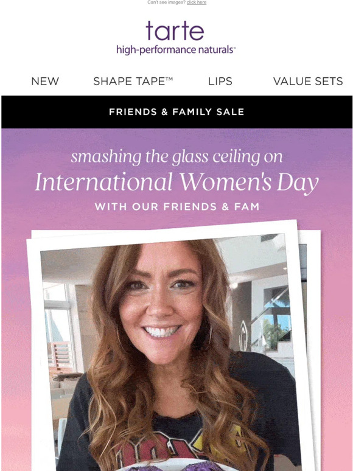Click the 'Can't see images?' text
Screen dimensions: 353x471
click(x=166, y=2)
